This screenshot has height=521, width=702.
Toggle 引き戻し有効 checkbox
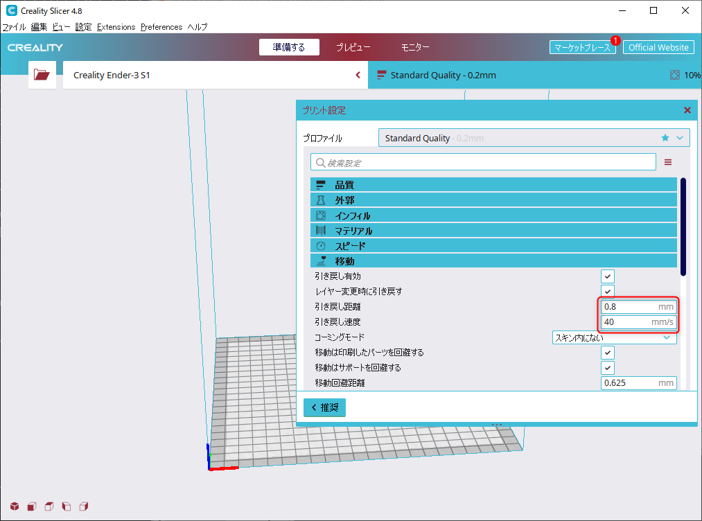coord(608,276)
